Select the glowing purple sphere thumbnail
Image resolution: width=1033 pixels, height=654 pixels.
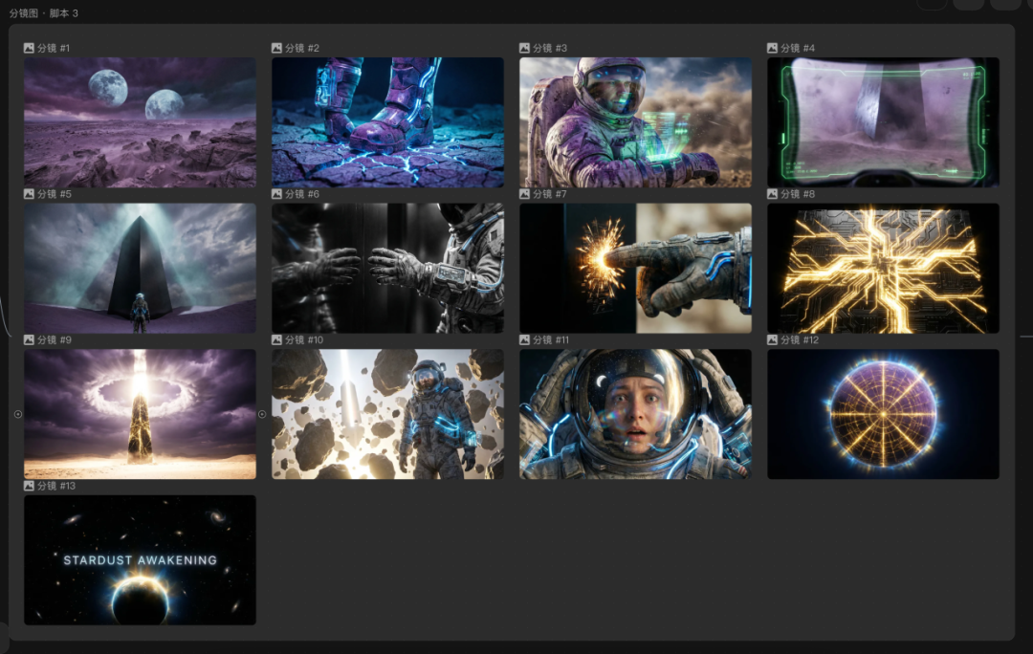[883, 414]
